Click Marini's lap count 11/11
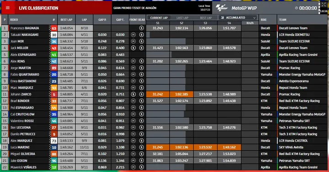329x172 pixels. [x=84, y=147]
